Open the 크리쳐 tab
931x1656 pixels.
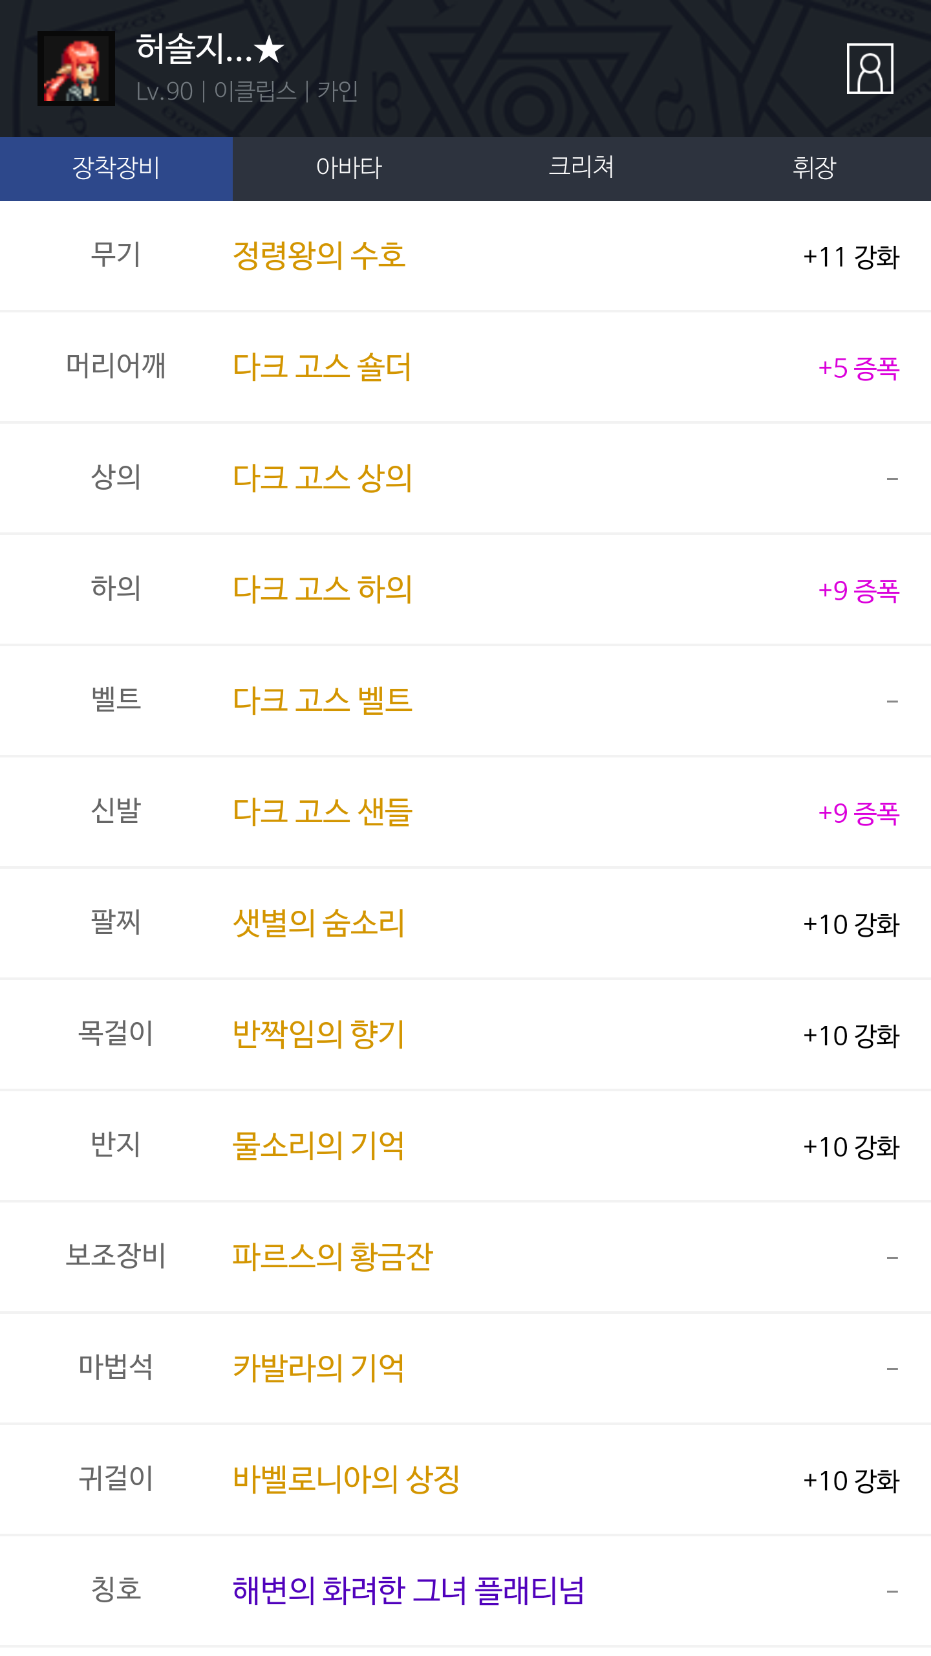[x=581, y=168]
